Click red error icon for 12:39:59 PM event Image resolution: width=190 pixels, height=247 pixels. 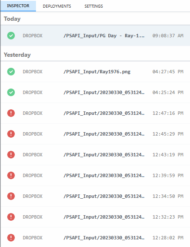(11, 175)
